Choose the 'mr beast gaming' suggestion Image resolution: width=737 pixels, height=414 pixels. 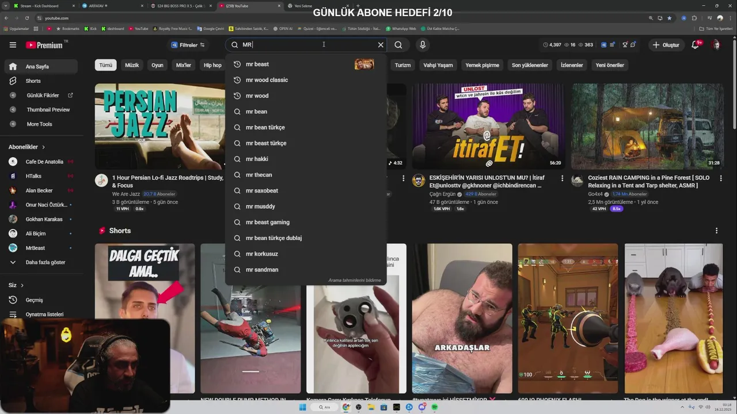(306, 223)
